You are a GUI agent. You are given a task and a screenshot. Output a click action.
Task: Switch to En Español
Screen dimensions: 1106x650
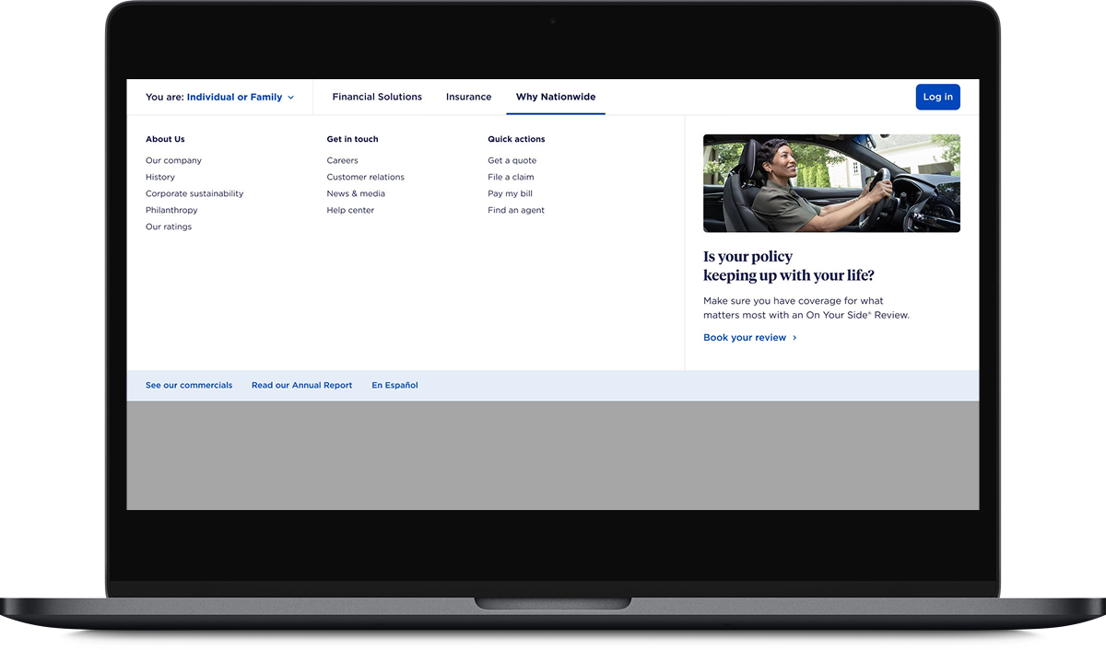coord(394,385)
